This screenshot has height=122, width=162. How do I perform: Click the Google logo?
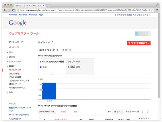tap(18, 23)
